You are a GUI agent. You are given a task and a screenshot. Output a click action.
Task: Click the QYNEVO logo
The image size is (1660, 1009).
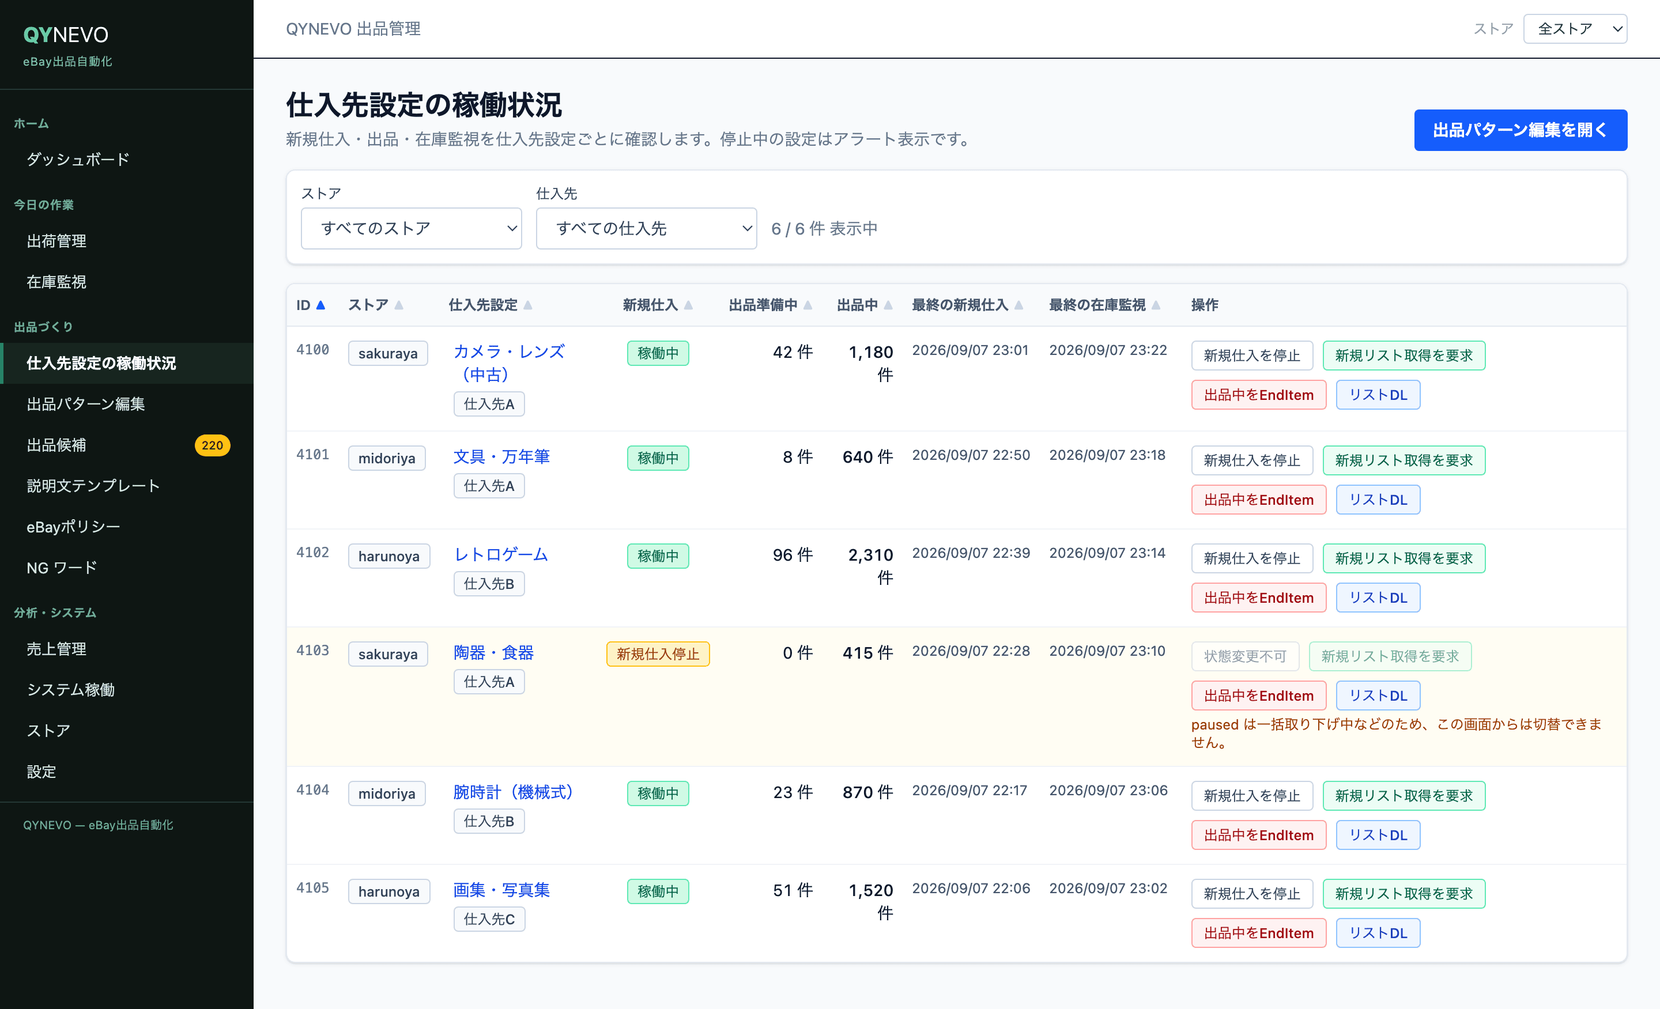click(x=66, y=35)
